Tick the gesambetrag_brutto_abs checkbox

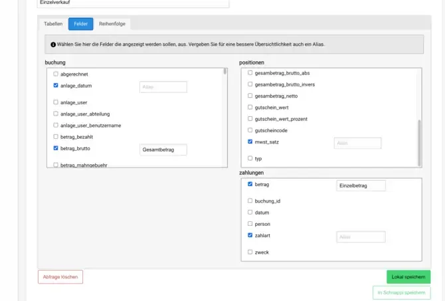click(x=250, y=72)
